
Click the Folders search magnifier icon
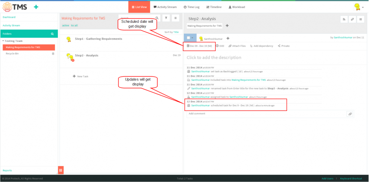(x=52, y=34)
